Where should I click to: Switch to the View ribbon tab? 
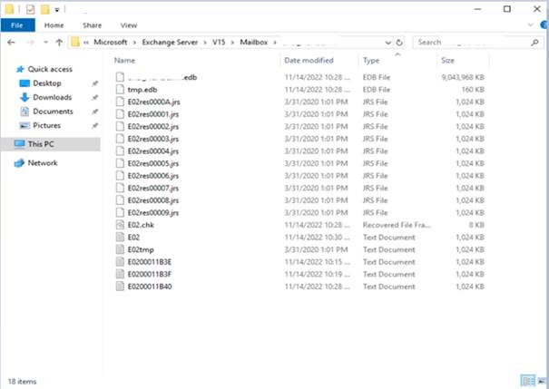[x=128, y=25]
